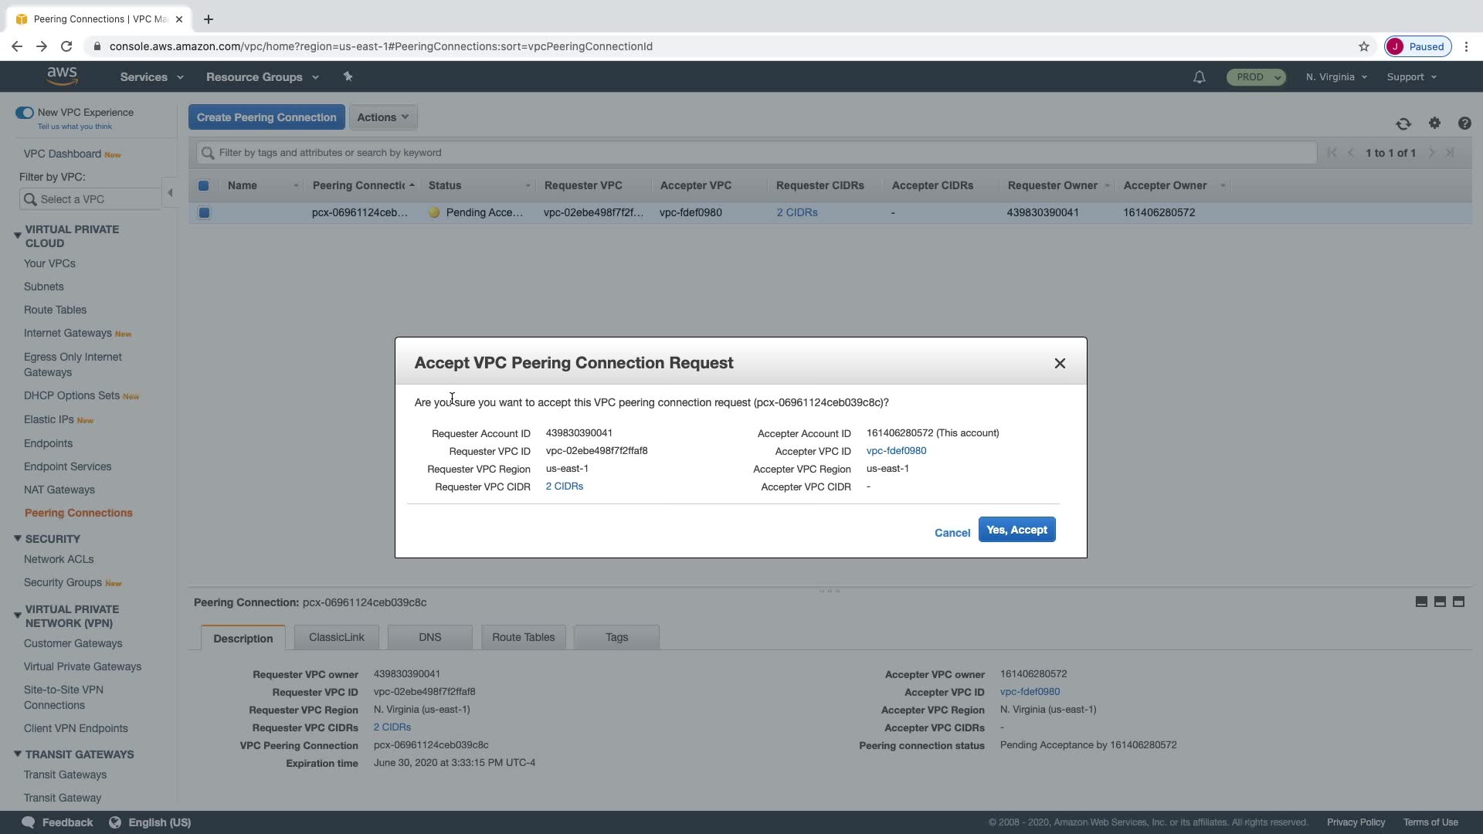Bookmark this page with star icon
The width and height of the screenshot is (1483, 834).
pyautogui.click(x=1364, y=46)
